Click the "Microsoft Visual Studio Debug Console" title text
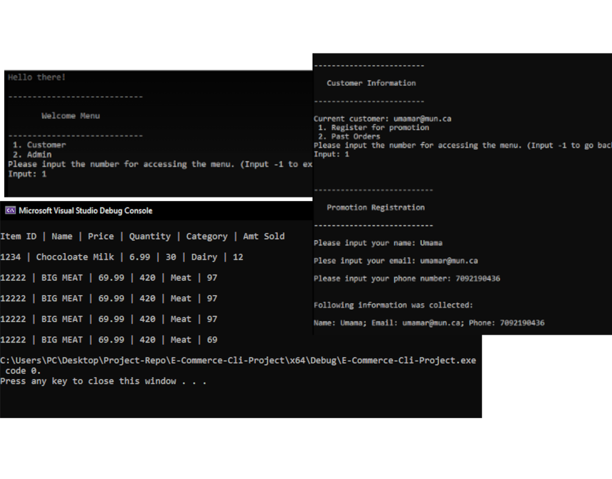This screenshot has width=612, height=479. (85, 211)
